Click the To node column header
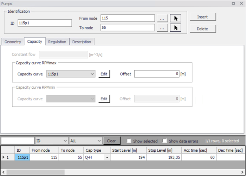 coord(71,150)
